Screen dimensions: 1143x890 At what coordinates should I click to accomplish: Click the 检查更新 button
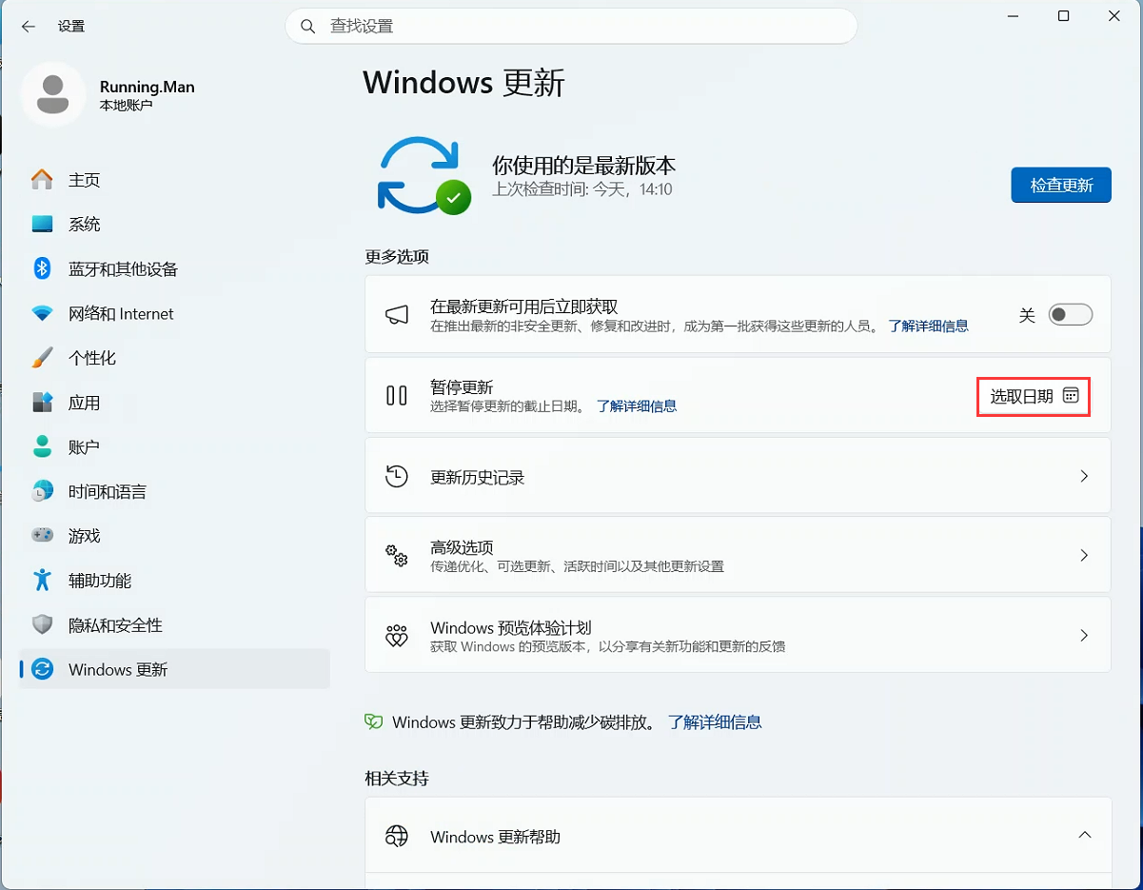[1061, 185]
